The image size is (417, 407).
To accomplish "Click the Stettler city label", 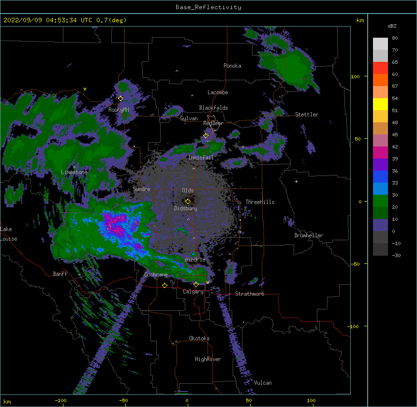I will (x=307, y=115).
